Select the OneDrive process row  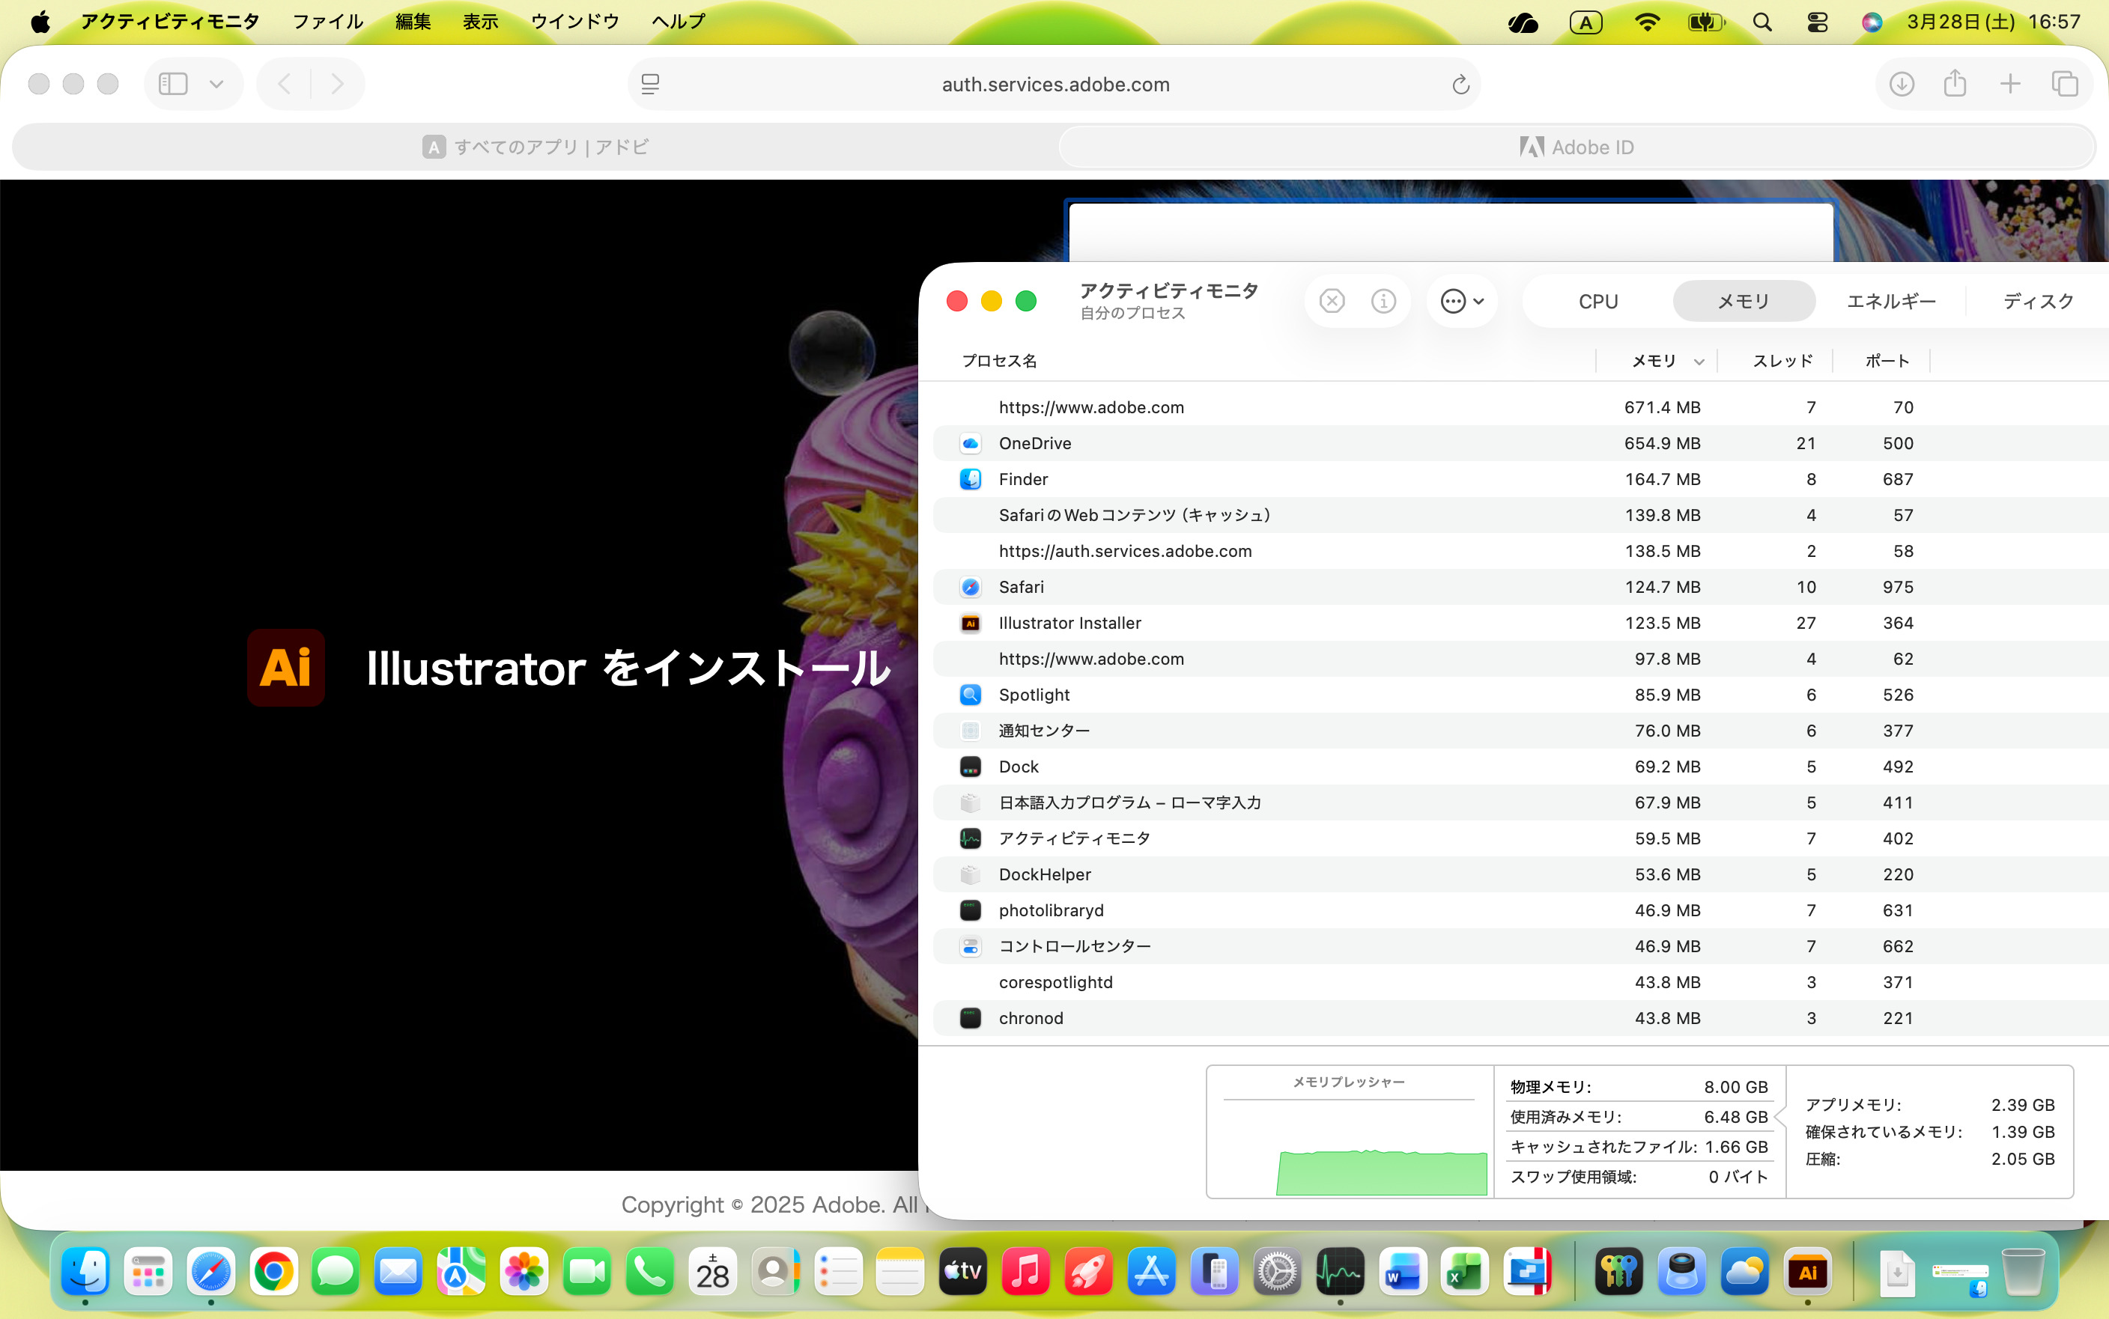click(x=1035, y=443)
